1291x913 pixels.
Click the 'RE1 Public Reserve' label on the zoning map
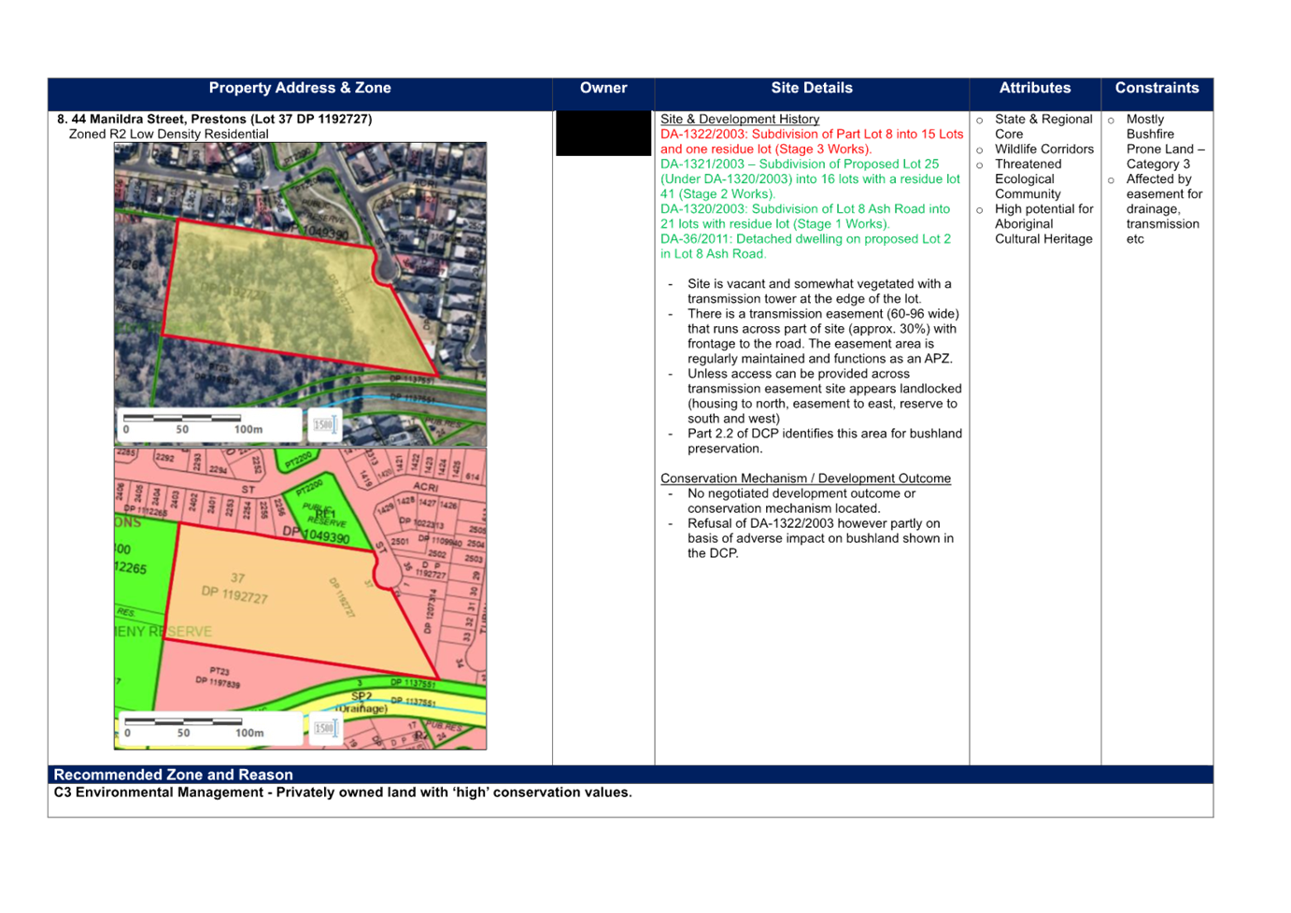pos(324,514)
